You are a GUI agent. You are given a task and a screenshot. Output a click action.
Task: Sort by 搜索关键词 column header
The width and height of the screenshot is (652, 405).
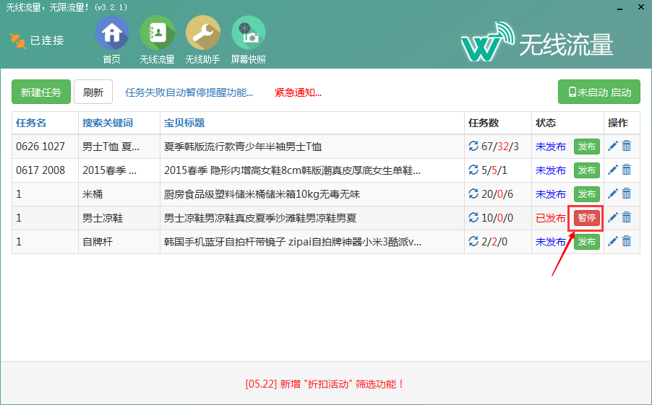[108, 123]
